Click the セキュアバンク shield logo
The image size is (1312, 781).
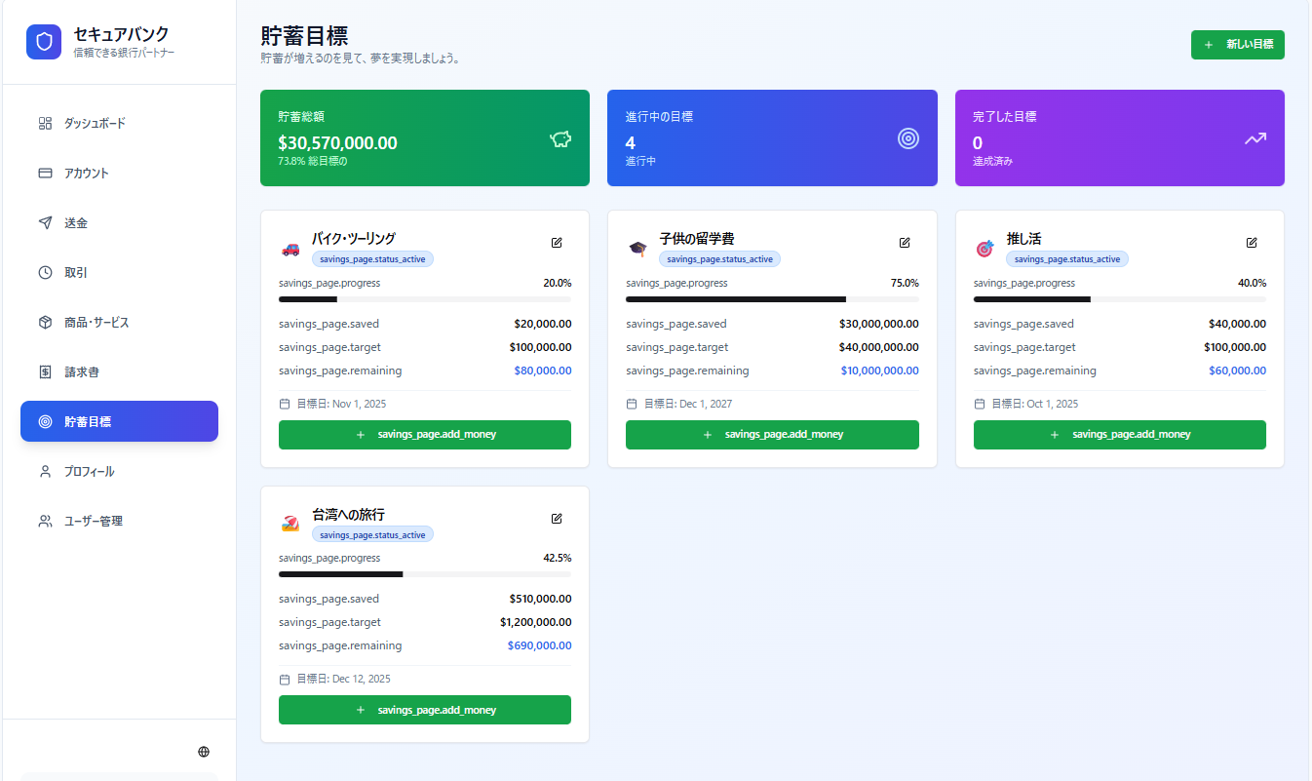(x=44, y=42)
